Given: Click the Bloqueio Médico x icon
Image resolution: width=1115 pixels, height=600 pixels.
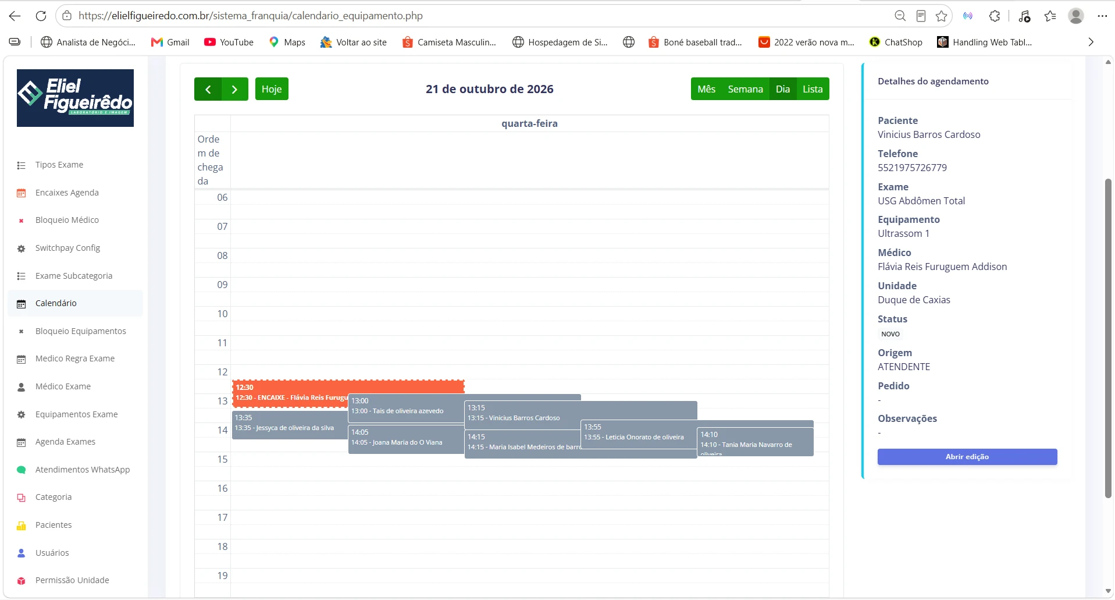Looking at the screenshot, I should click(22, 221).
